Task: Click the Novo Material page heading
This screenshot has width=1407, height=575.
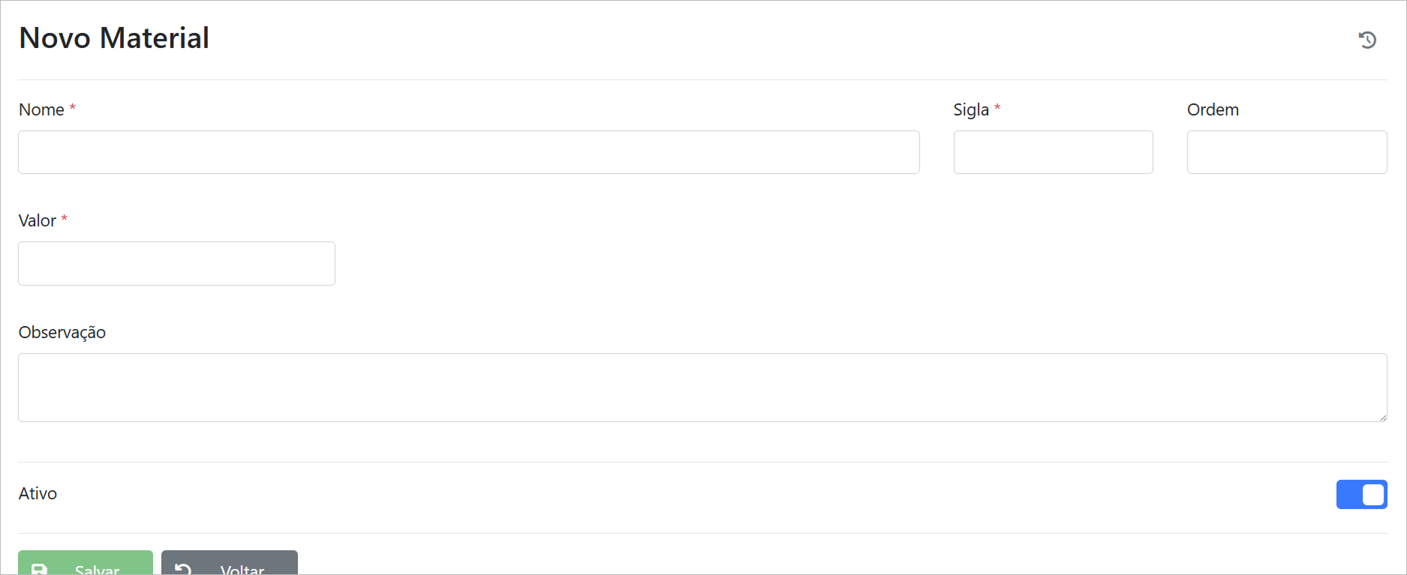Action: pos(114,38)
